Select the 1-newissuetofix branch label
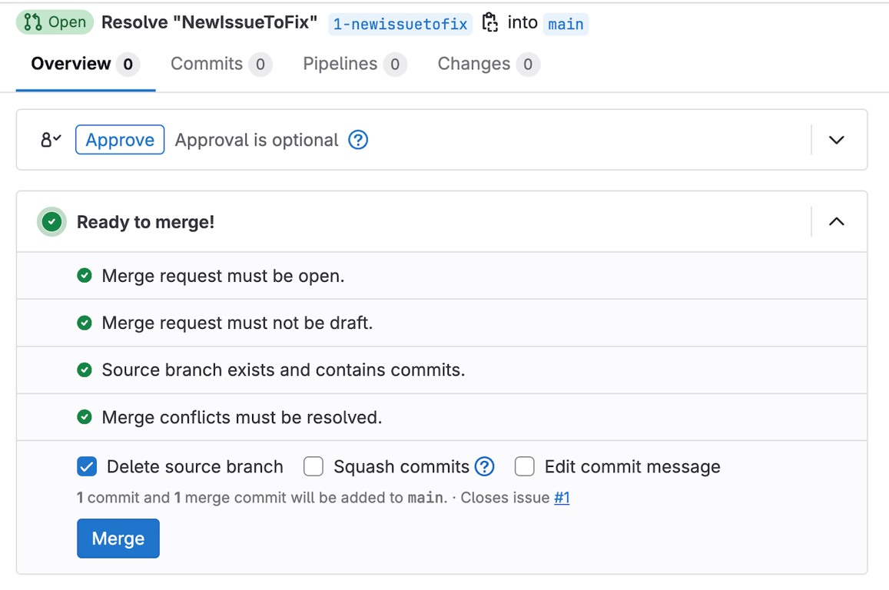The image size is (889, 590). (400, 24)
